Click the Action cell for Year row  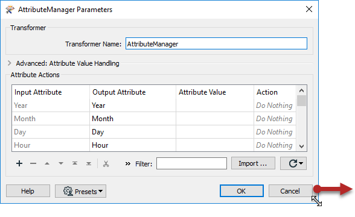pos(275,105)
